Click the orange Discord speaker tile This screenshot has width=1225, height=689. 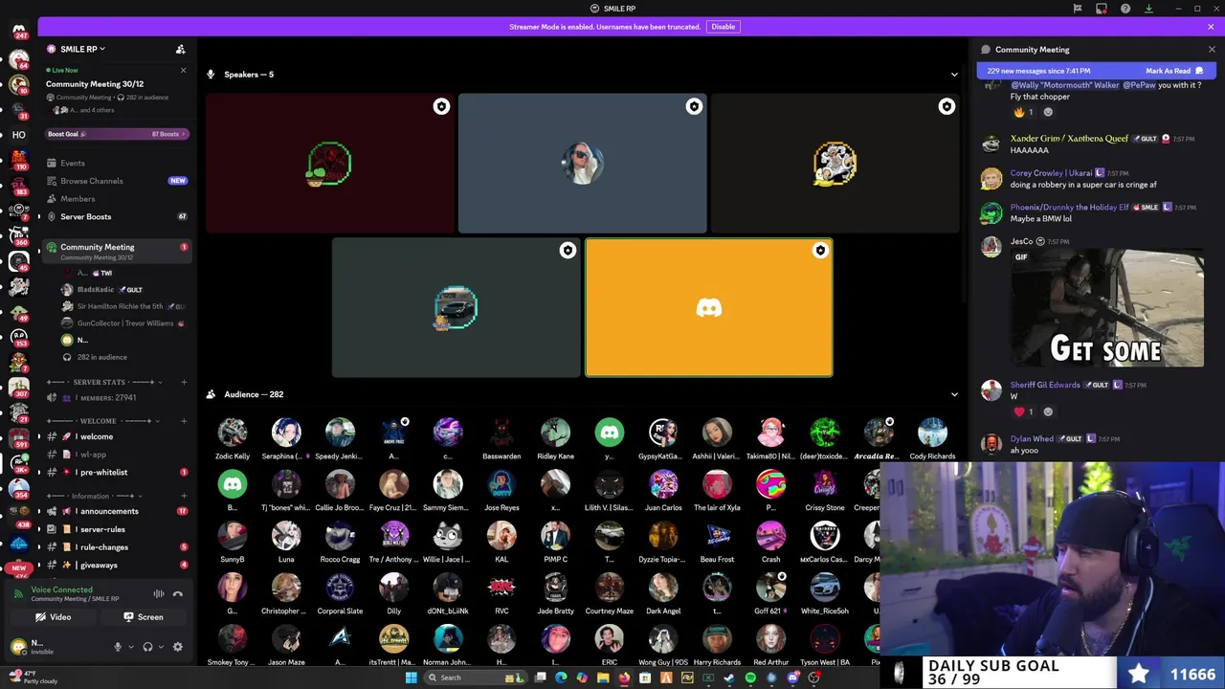(x=709, y=308)
